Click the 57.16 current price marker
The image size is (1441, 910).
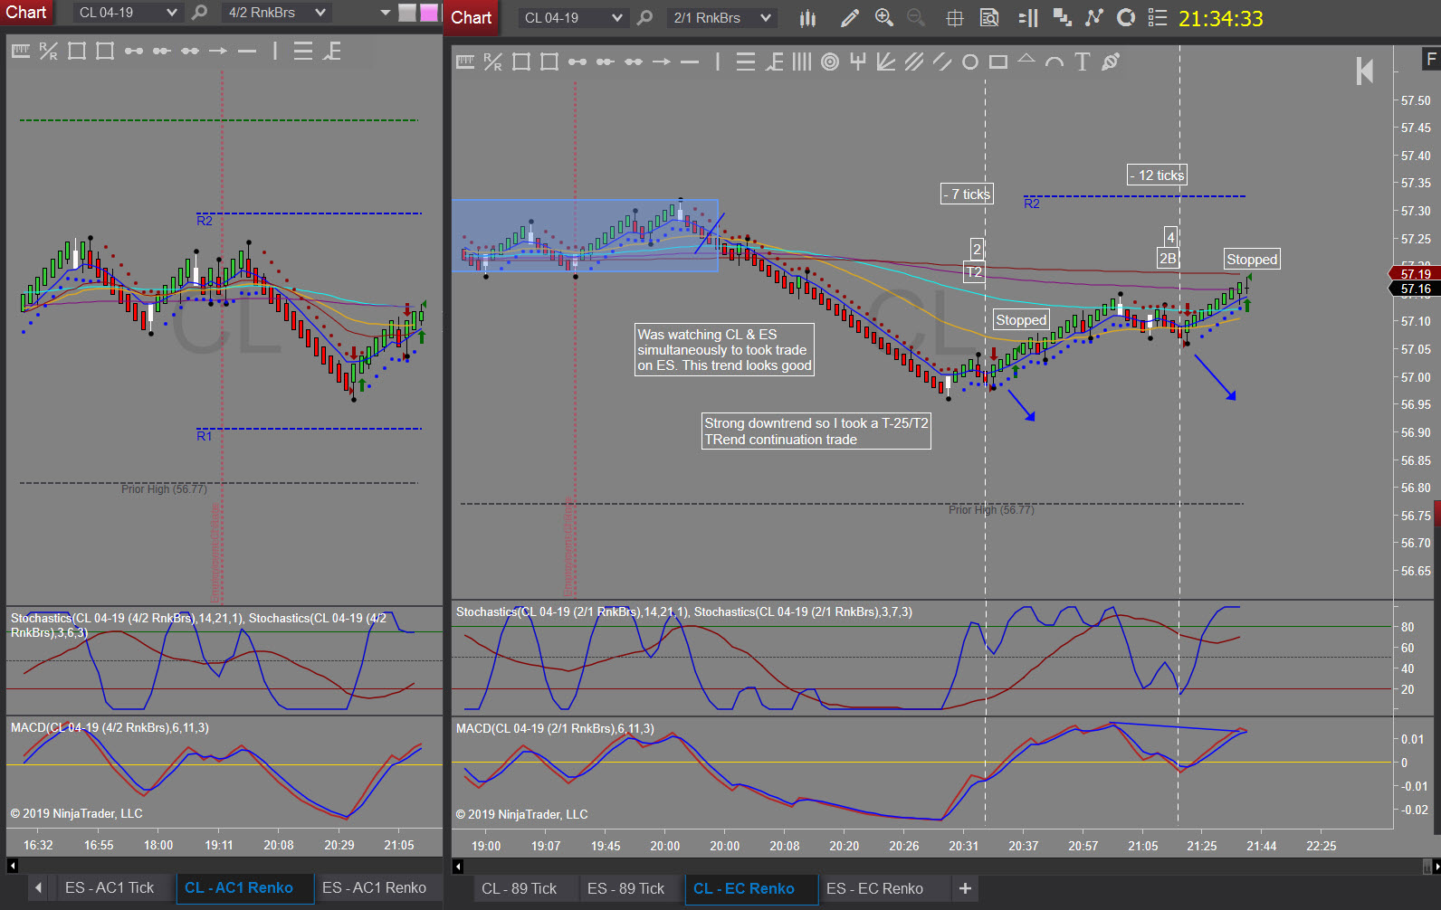coord(1415,289)
